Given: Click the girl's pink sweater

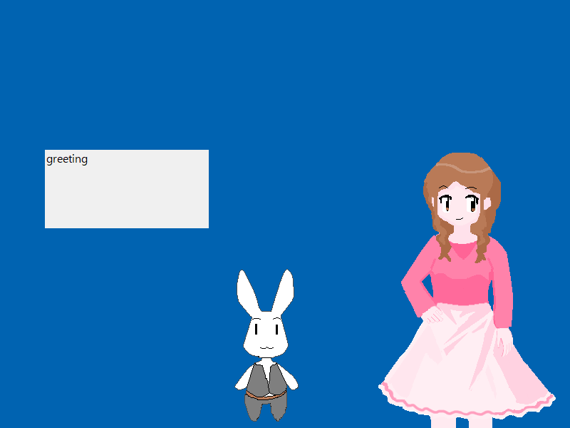Looking at the screenshot, I should (463, 278).
